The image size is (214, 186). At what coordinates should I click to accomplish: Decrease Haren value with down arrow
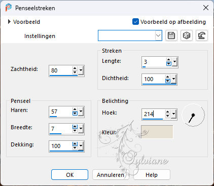tap(75, 114)
